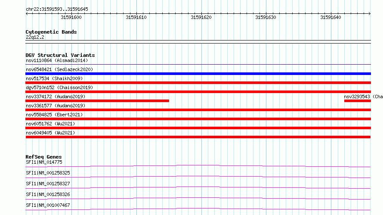
Task: Click the red bar of nsv6051762
Action: click(x=198, y=128)
